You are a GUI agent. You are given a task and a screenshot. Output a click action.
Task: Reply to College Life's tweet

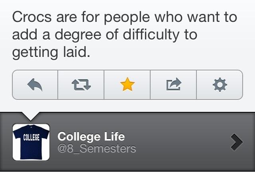[x=35, y=84]
